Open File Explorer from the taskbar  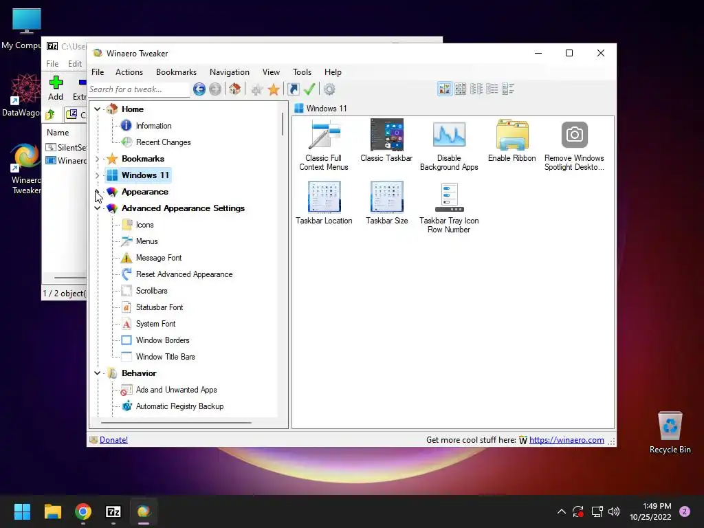[x=52, y=511]
